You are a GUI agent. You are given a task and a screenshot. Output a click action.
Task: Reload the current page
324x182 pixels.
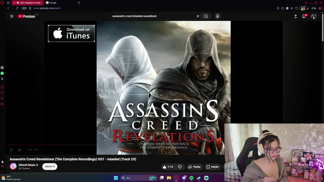pos(17,8)
